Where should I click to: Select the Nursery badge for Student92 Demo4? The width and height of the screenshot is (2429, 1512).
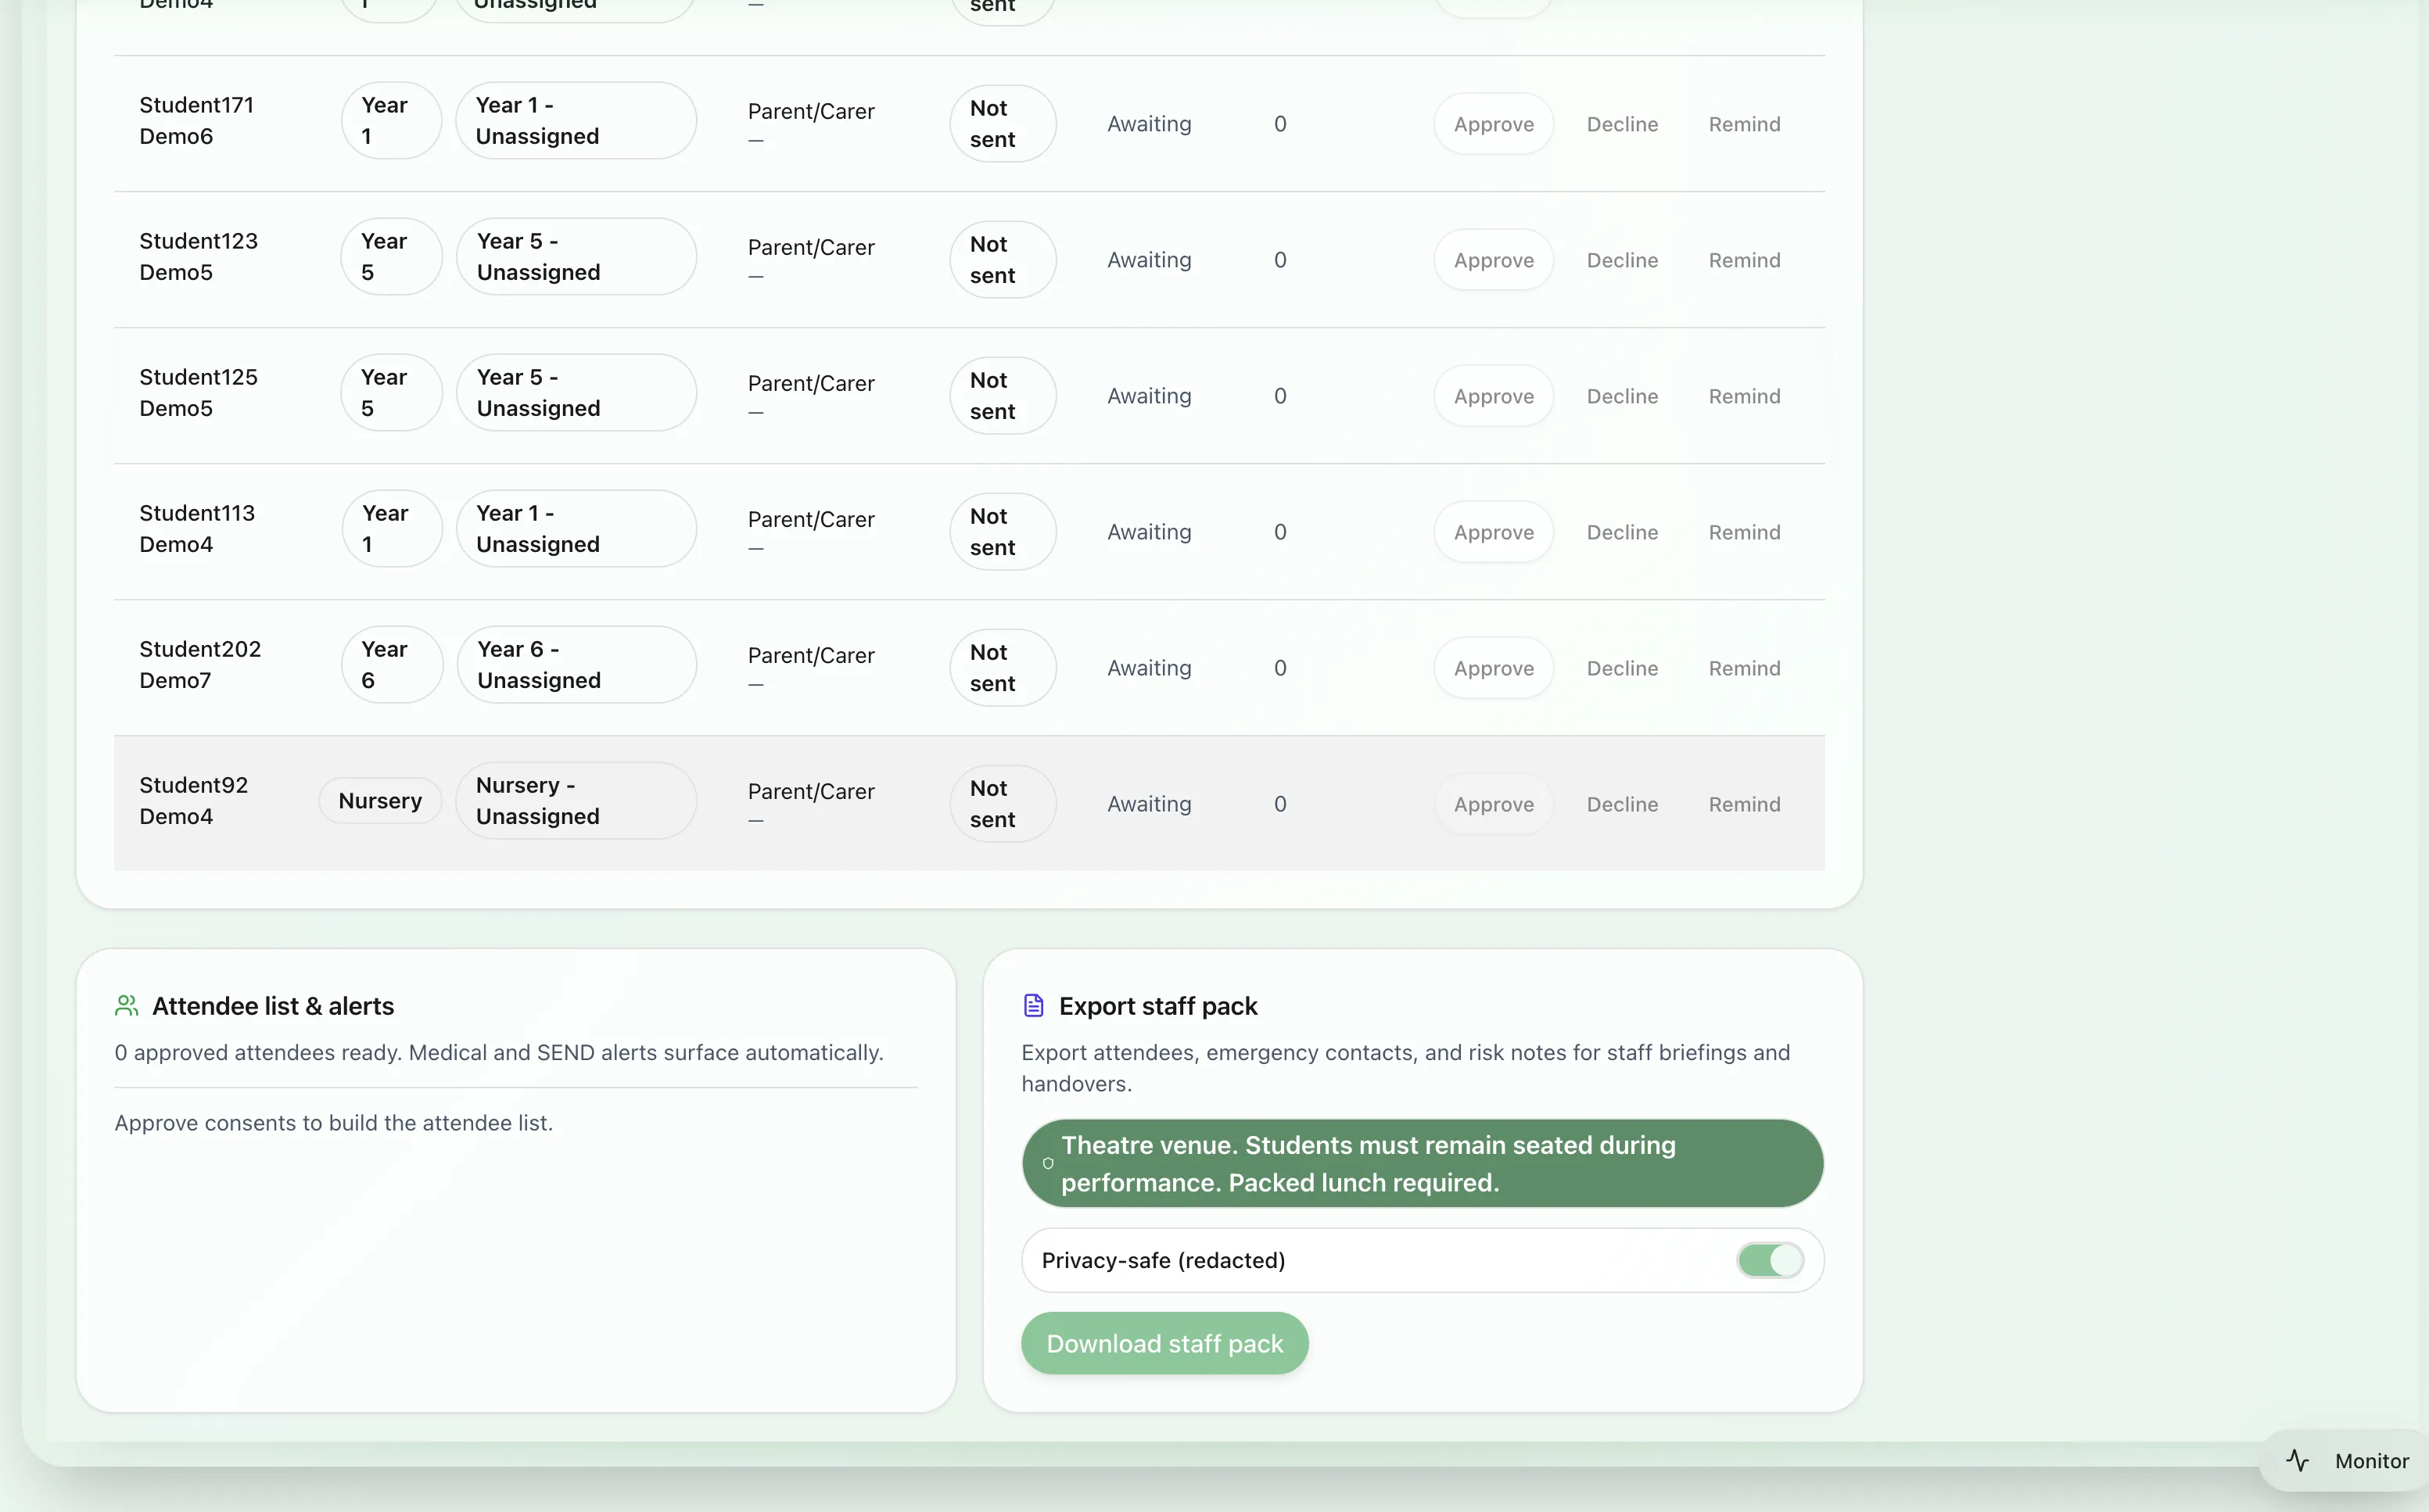pyautogui.click(x=379, y=800)
